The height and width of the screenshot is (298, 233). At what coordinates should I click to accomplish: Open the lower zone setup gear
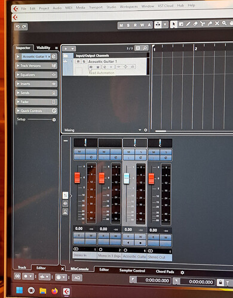coord(182,272)
